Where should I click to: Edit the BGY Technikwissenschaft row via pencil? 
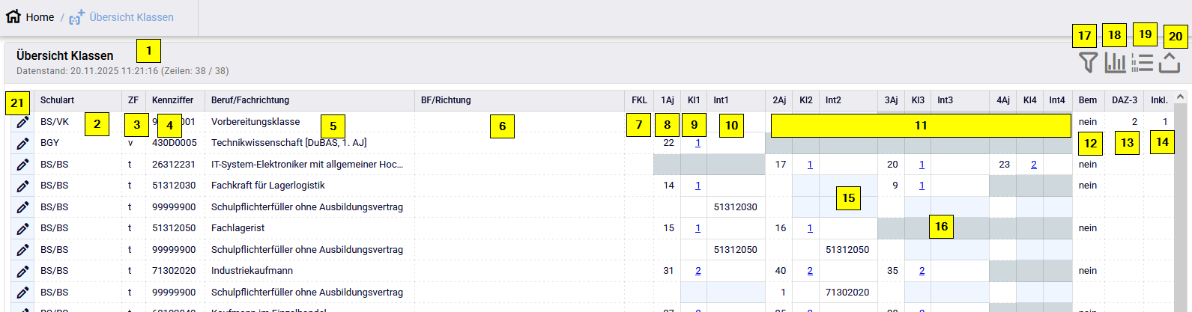point(22,143)
